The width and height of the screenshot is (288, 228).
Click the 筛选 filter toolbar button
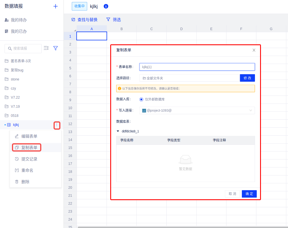pos(113,20)
